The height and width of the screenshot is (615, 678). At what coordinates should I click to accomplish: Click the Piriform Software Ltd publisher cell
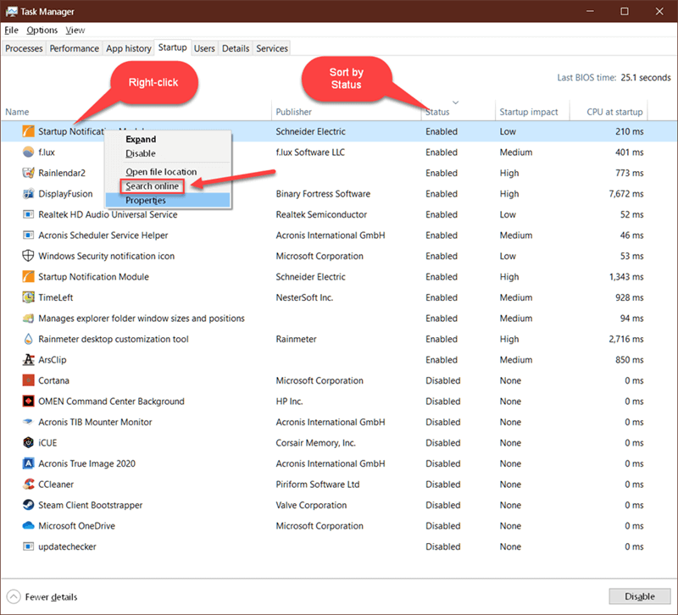click(x=317, y=484)
